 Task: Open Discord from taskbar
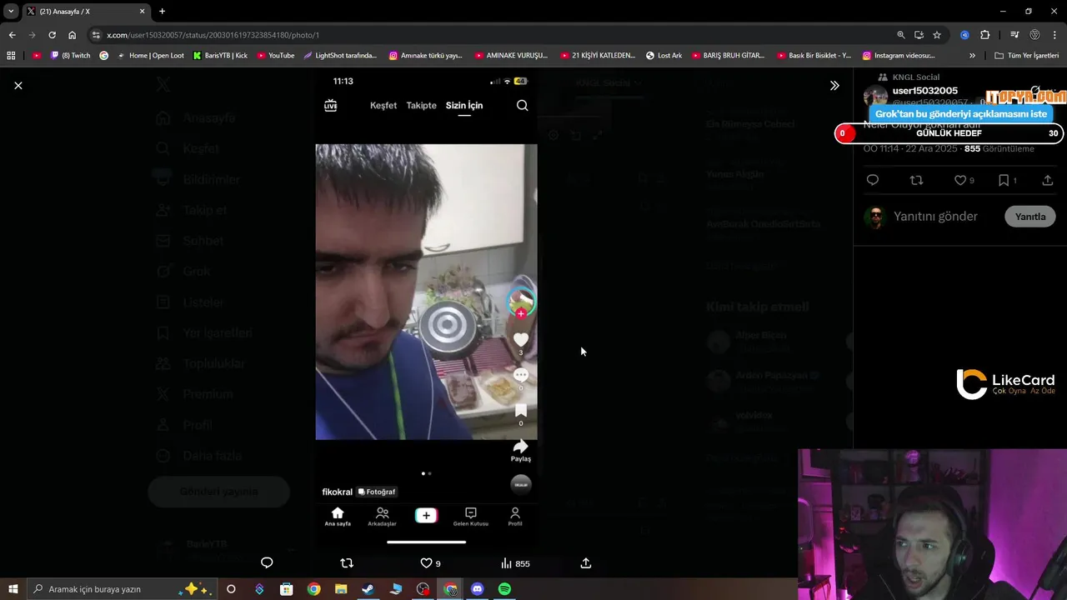click(x=477, y=589)
